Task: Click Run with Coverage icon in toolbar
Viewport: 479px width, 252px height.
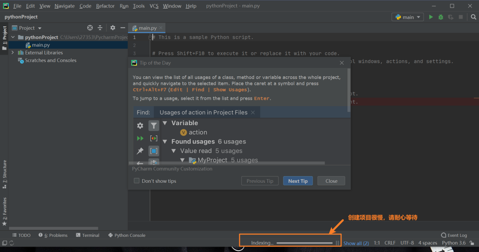Action: tap(451, 17)
